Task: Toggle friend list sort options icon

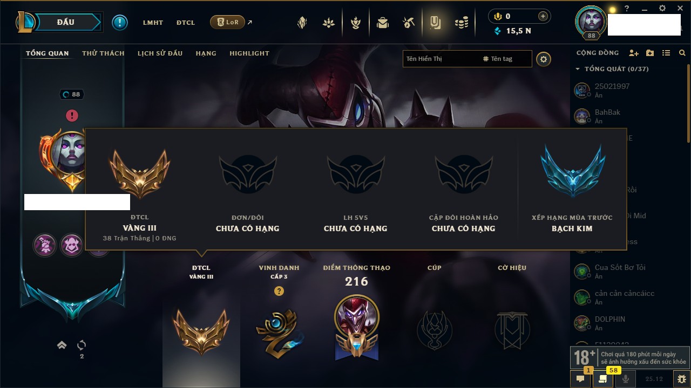Action: pos(666,53)
